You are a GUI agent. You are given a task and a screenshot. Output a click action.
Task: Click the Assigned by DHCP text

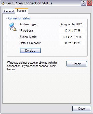(72, 24)
